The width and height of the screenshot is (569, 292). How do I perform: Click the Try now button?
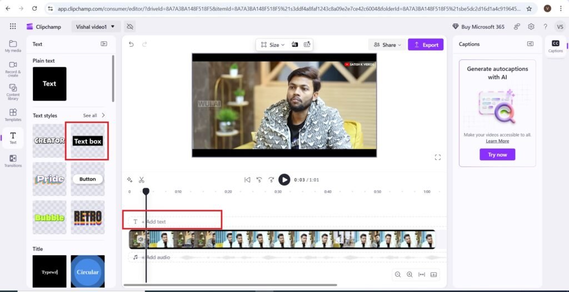pos(497,155)
